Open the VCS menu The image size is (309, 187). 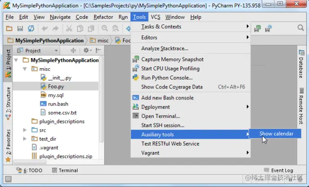(155, 17)
